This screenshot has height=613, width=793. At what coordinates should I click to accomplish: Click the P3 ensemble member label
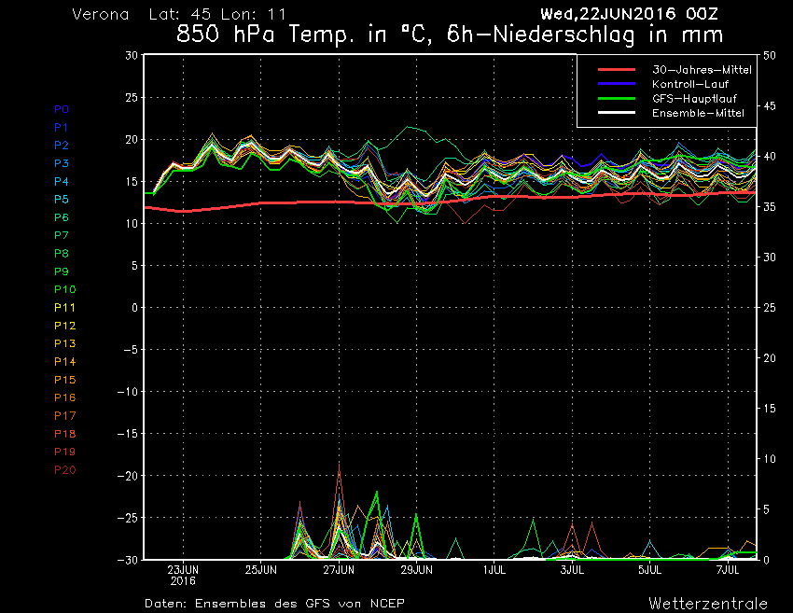(62, 163)
